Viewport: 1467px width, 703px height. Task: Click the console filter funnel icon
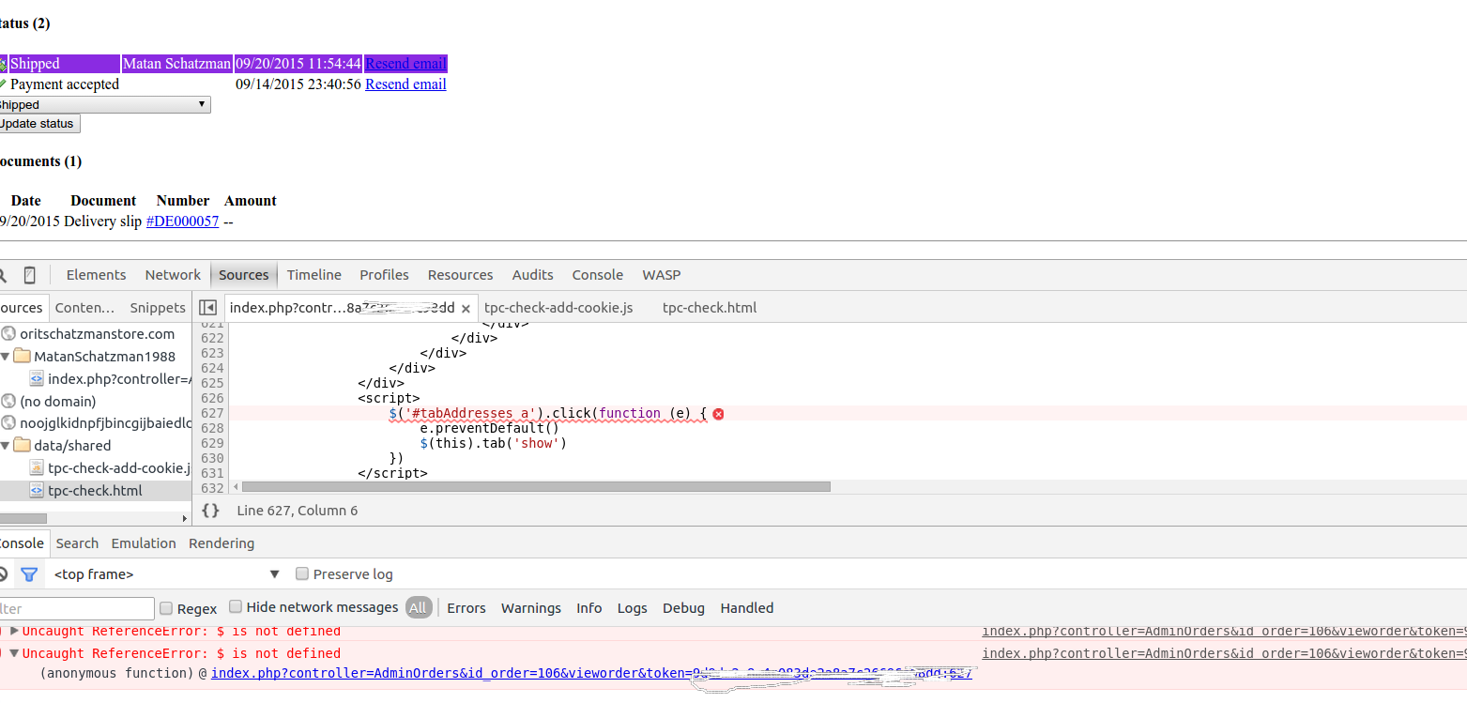click(x=29, y=574)
